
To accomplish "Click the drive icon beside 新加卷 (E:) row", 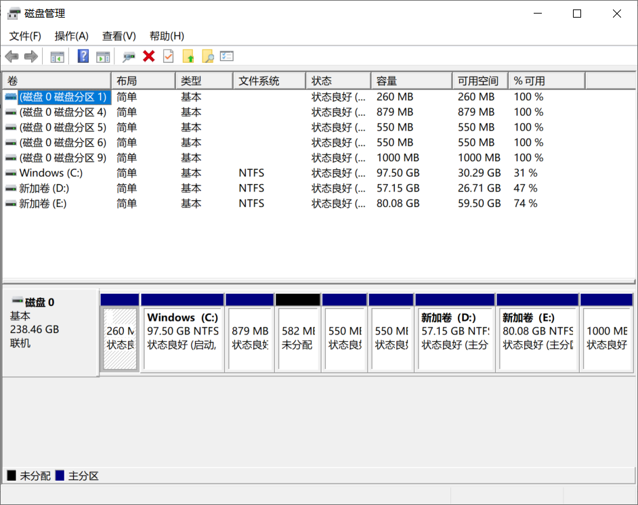I will click(11, 204).
